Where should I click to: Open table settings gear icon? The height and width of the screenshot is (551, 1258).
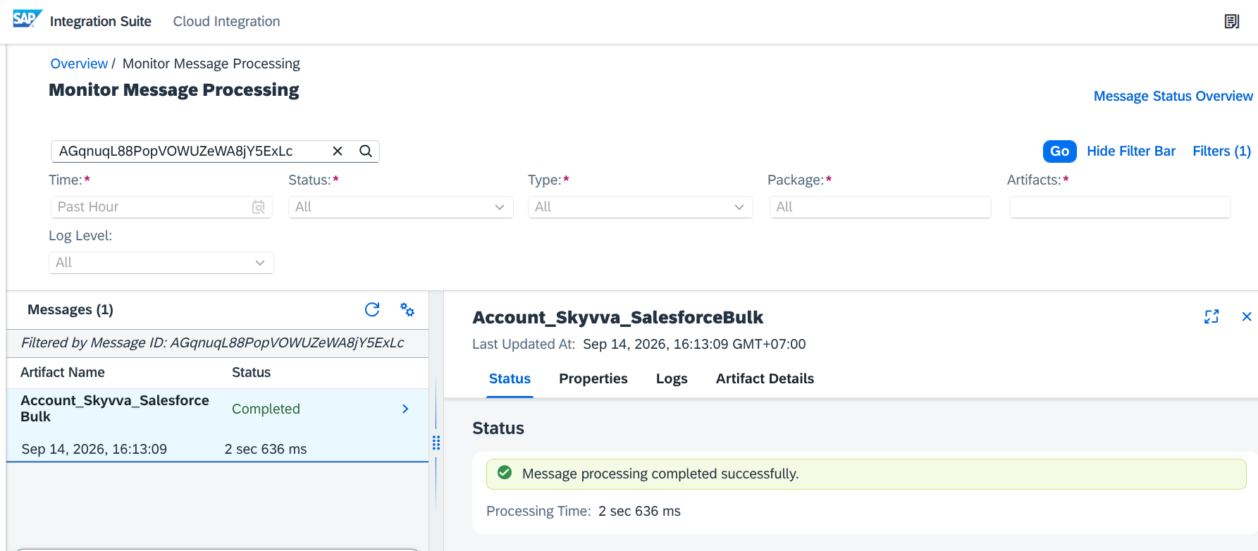(x=407, y=309)
